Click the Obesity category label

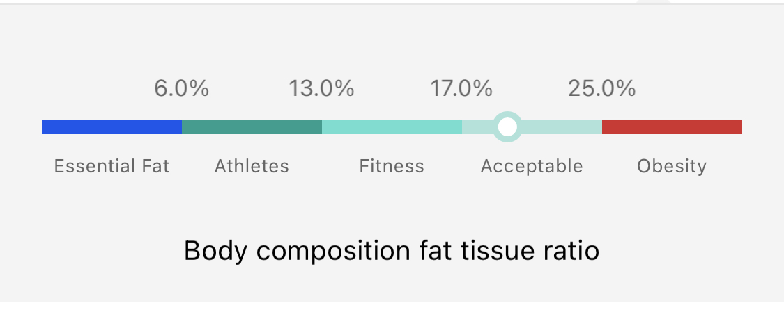[x=672, y=167]
